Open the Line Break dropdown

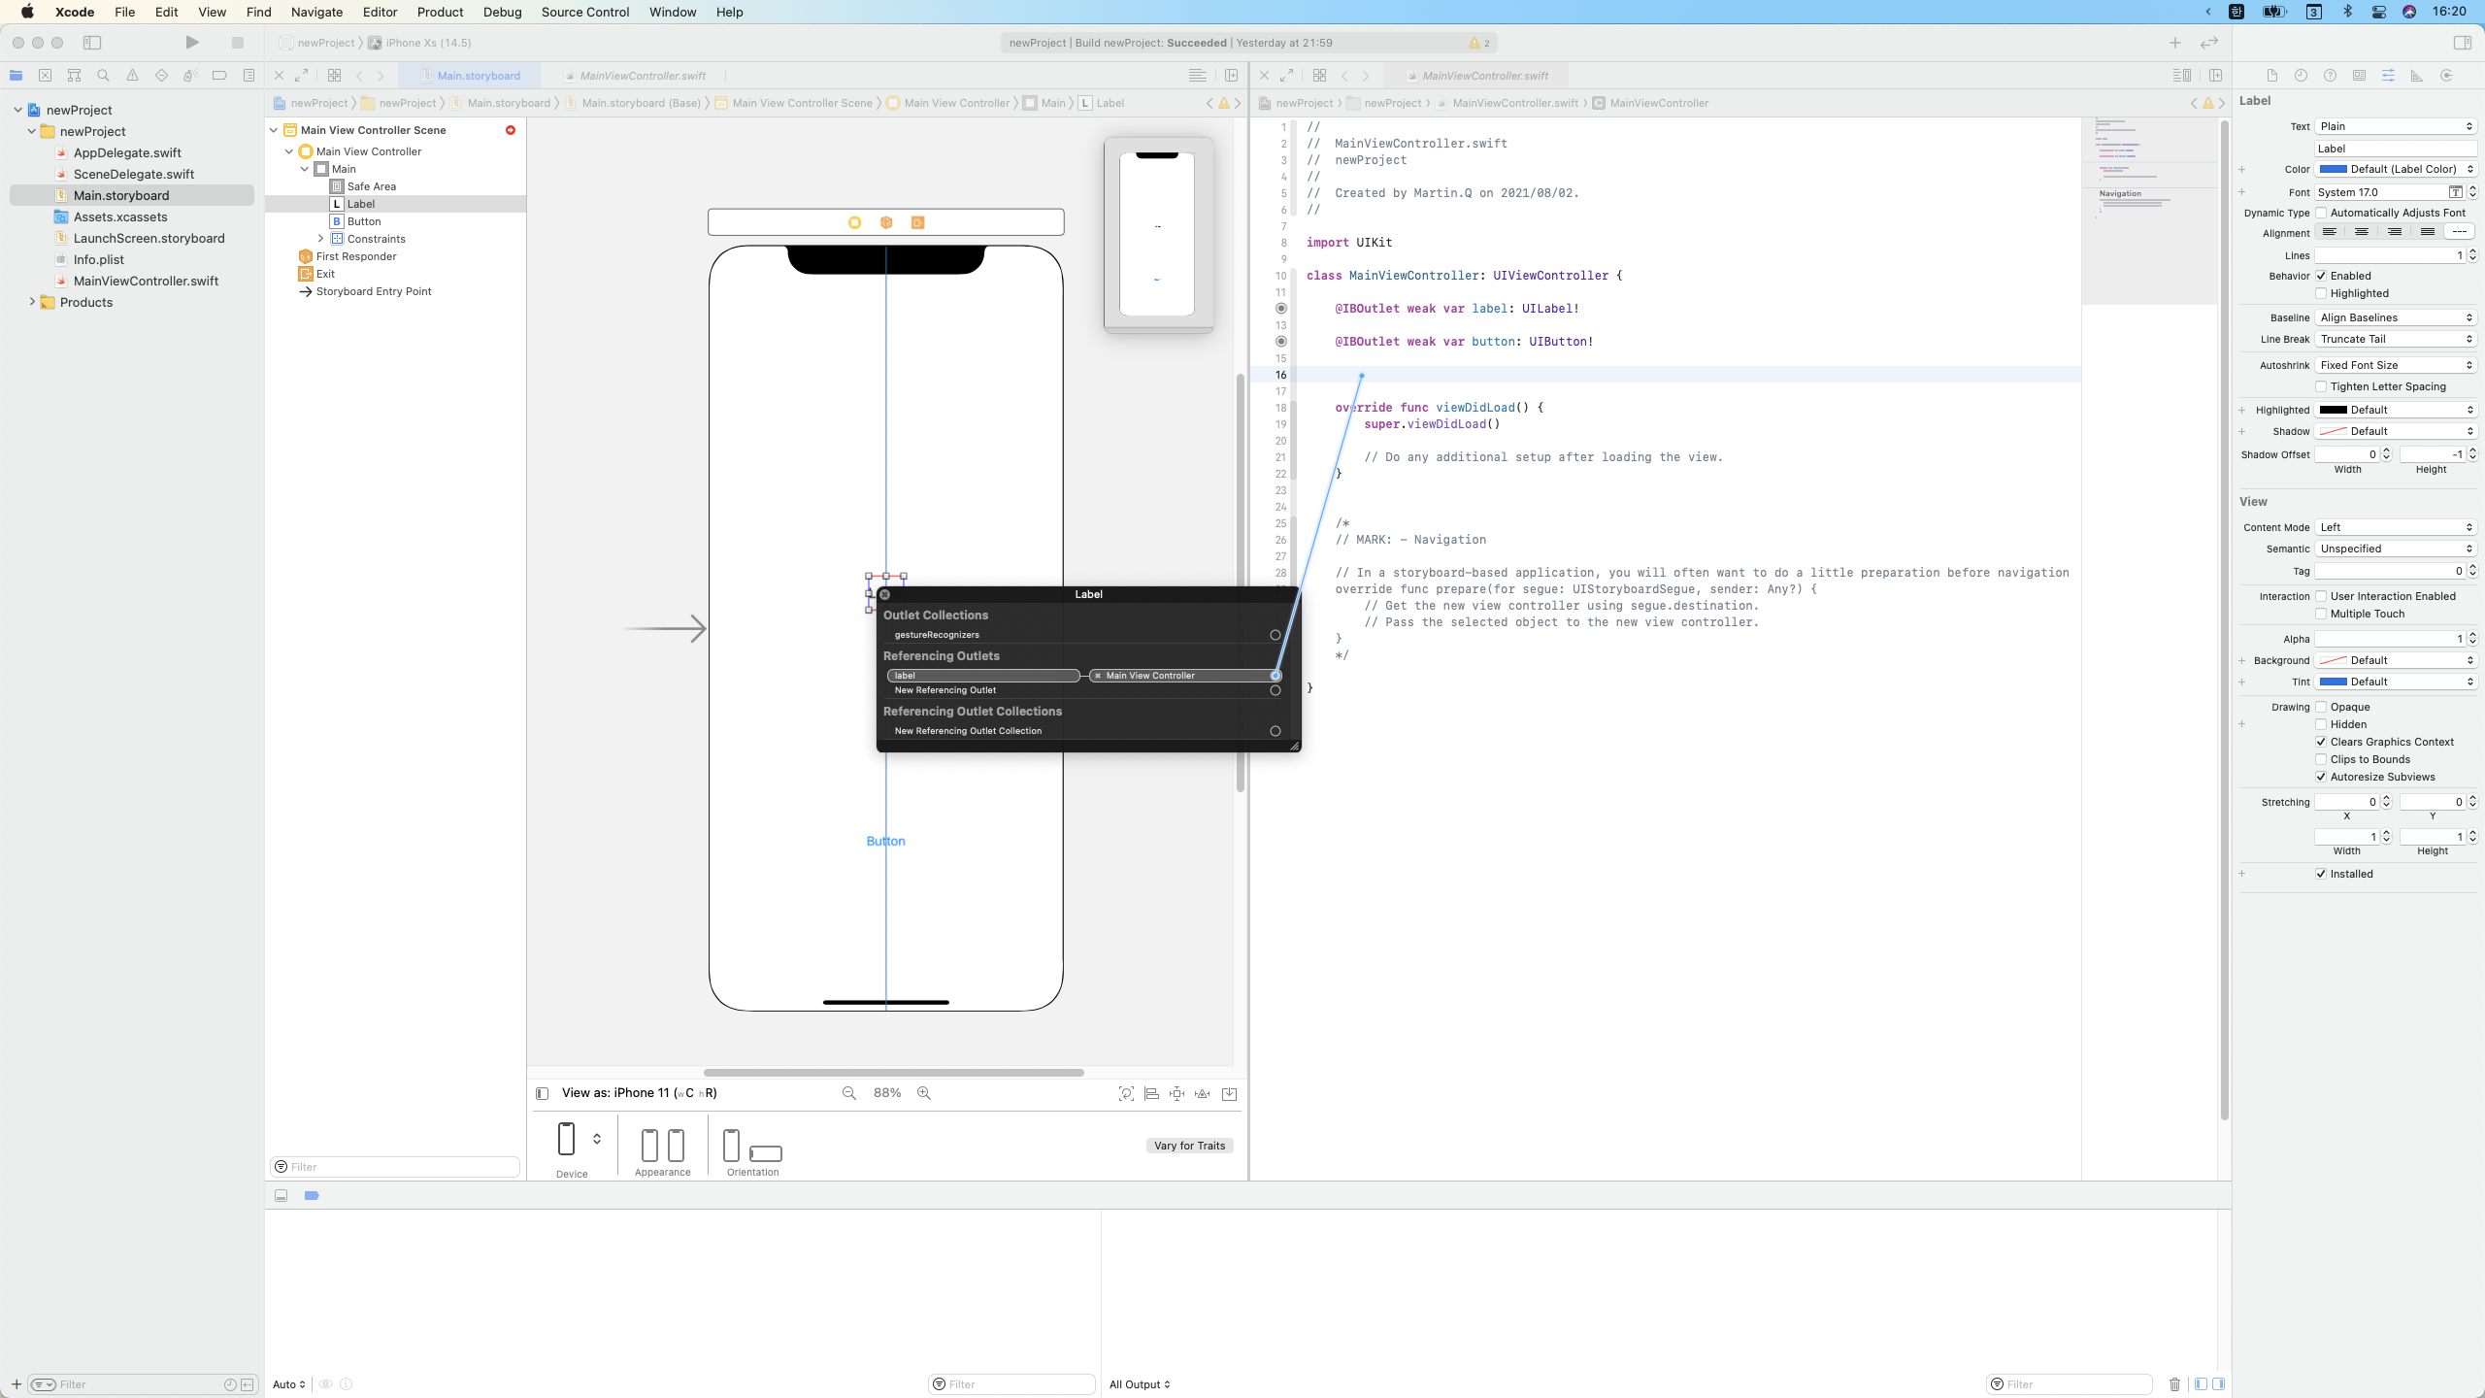[x=2395, y=339]
